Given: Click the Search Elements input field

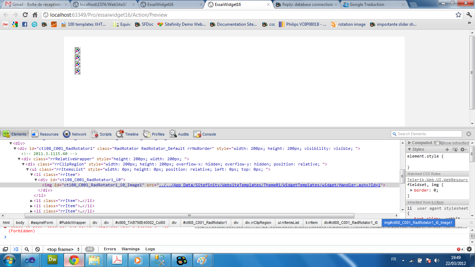Looking at the screenshot, I should point(429,134).
